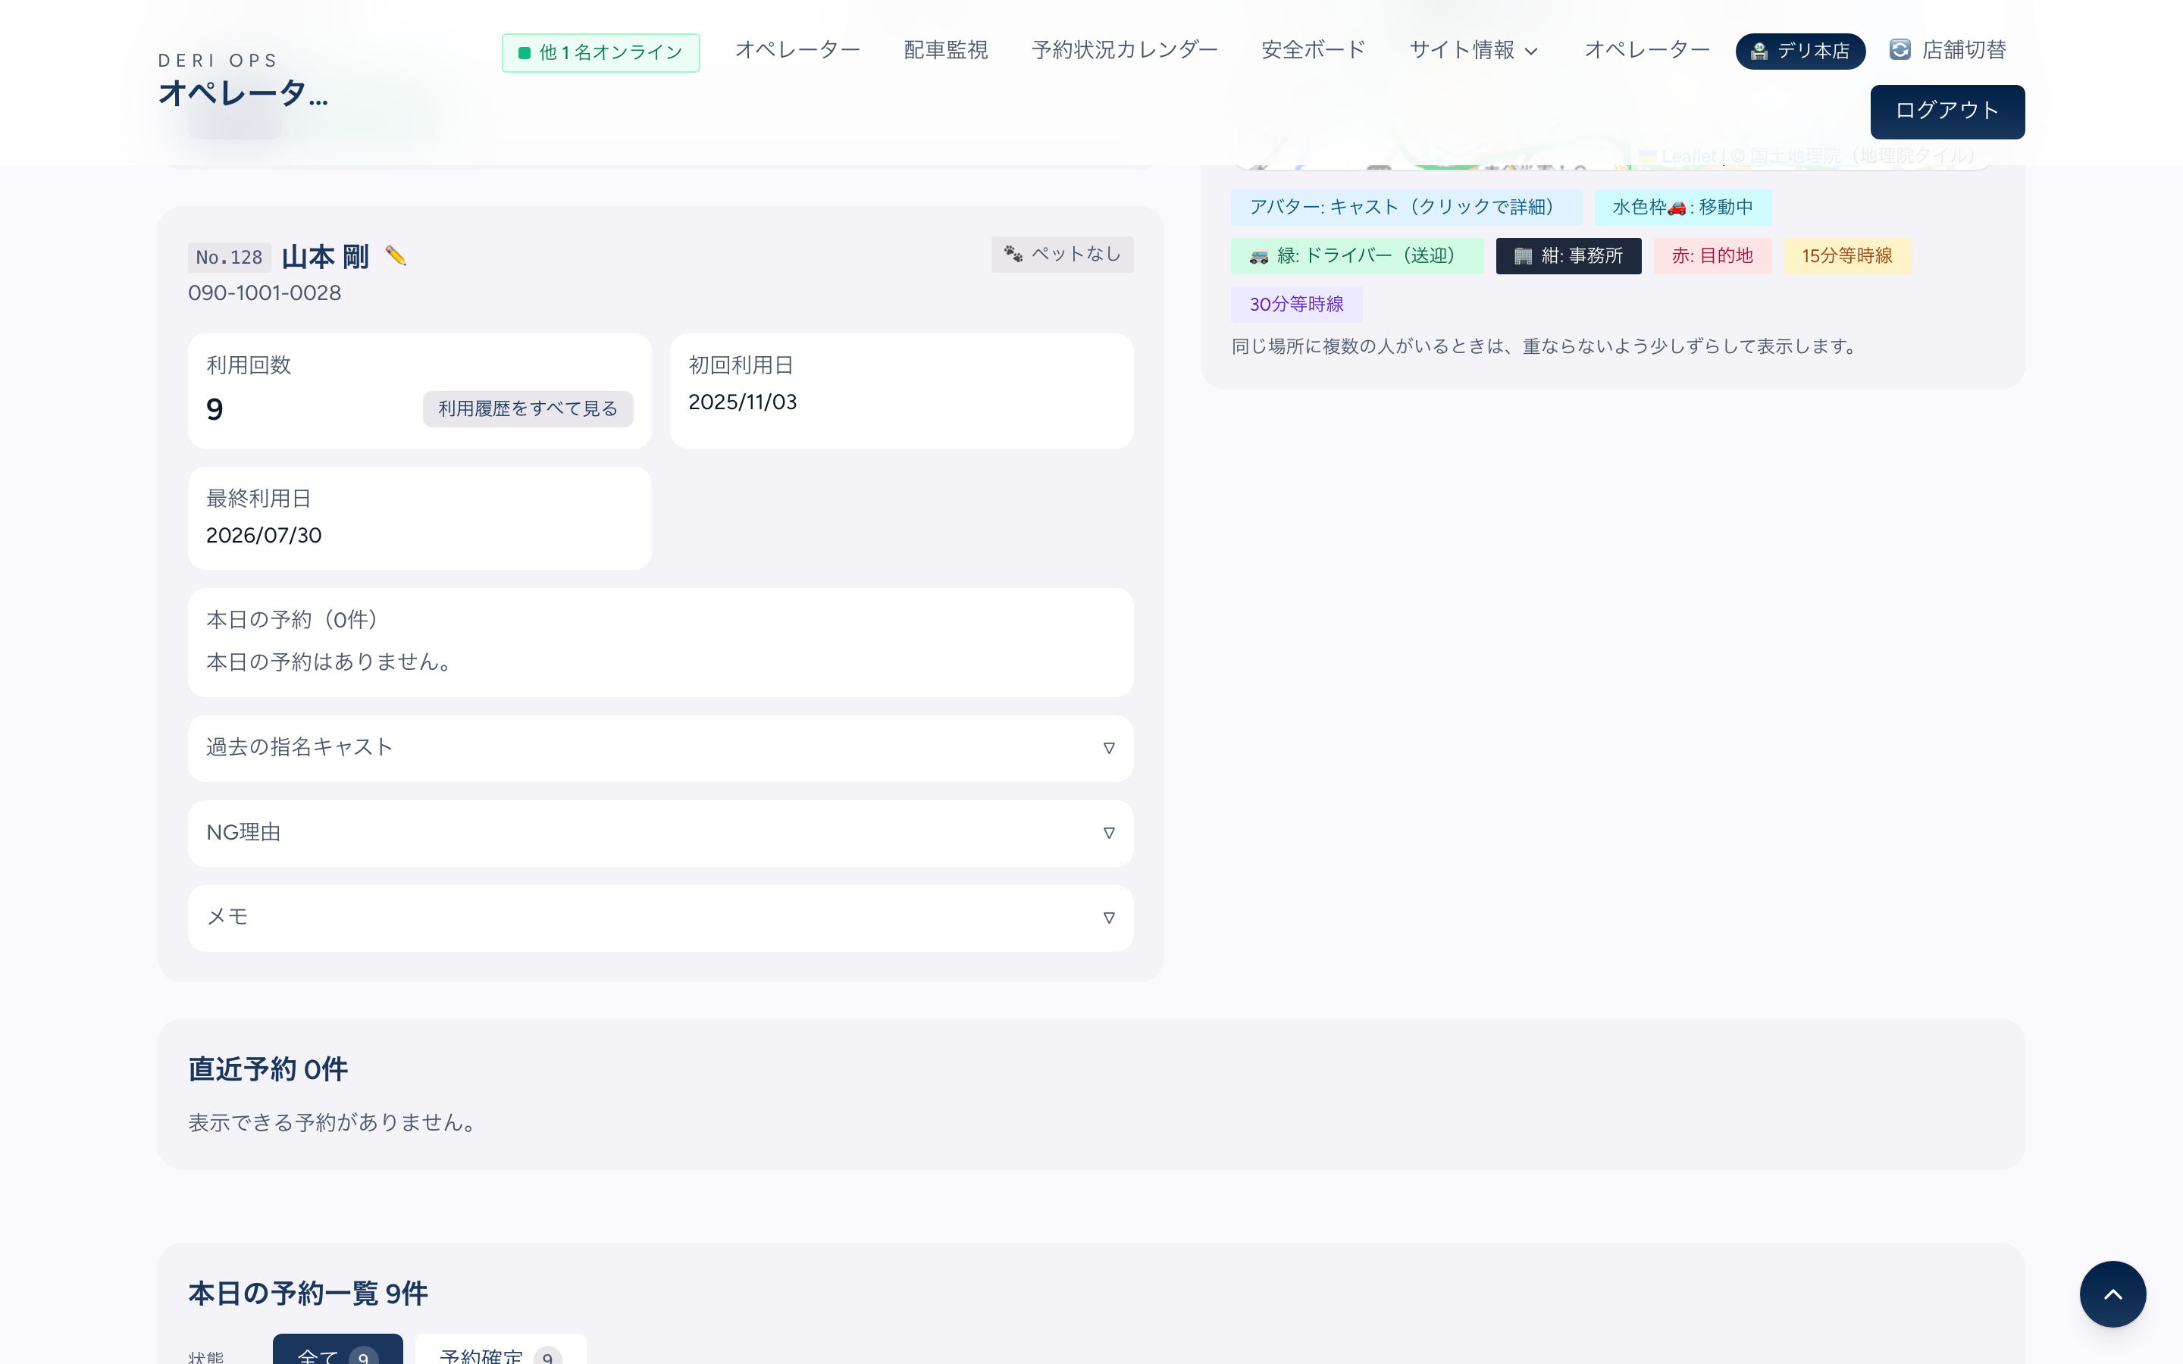2183x1364 pixels.
Task: Click the 本日の予約一覧 9件 heading
Action: (x=308, y=1294)
